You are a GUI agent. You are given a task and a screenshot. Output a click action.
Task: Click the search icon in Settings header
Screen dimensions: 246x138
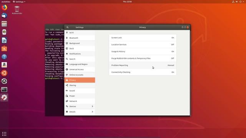[68, 27]
